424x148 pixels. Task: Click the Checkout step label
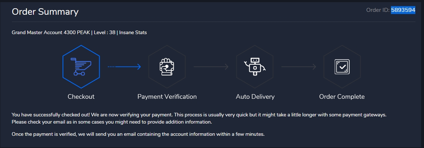click(x=81, y=97)
